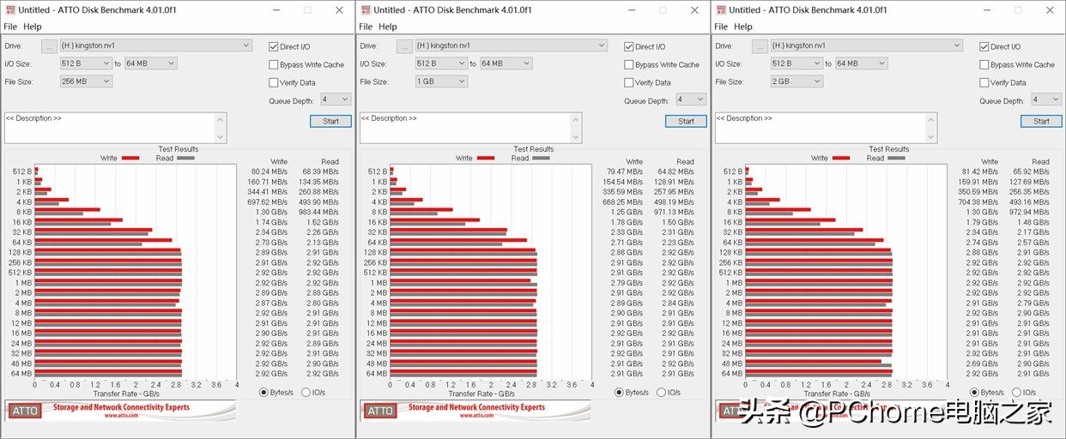1066x439 pixels.
Task: Click the 2.69 GB/s write value in the 2 GB window
Action: (x=983, y=364)
